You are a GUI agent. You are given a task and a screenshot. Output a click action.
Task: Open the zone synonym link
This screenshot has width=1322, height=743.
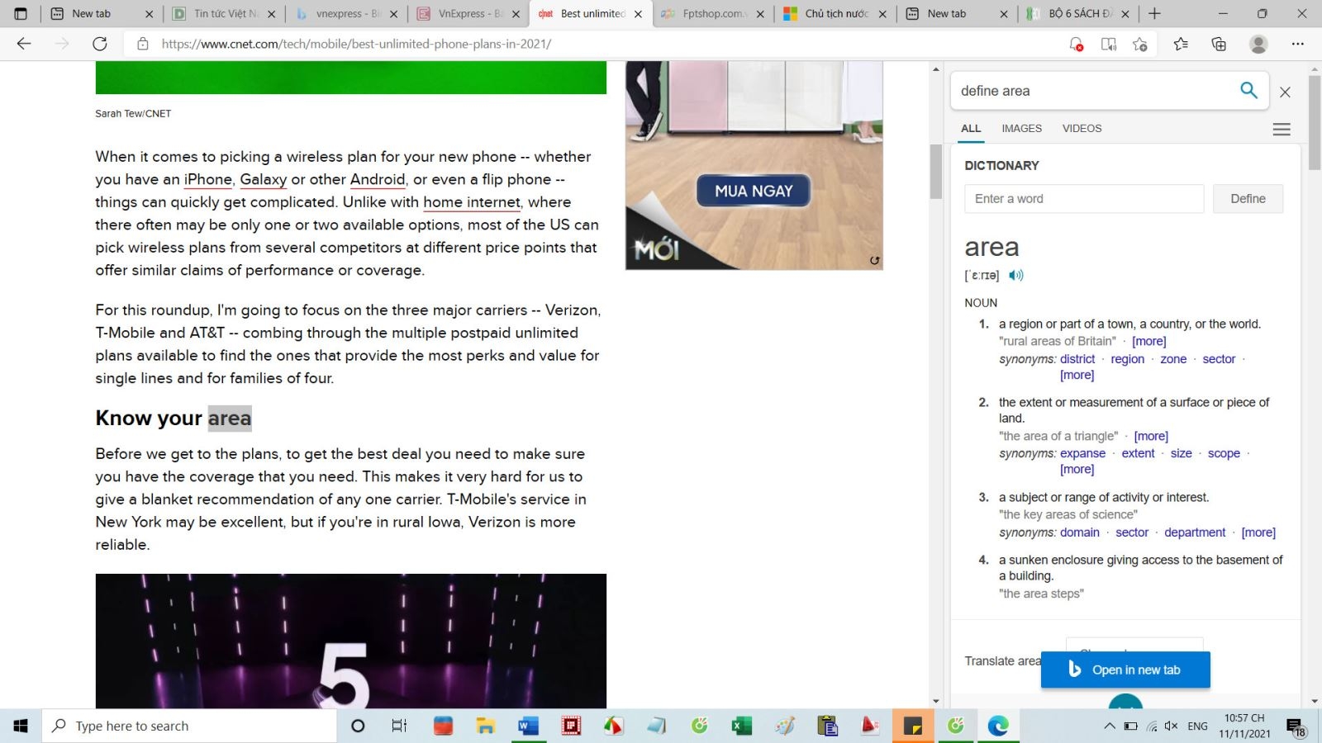coord(1173,359)
